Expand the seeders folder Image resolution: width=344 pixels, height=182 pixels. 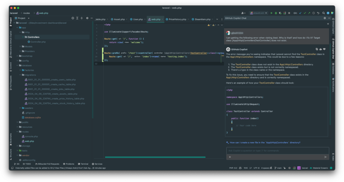click(x=20, y=108)
